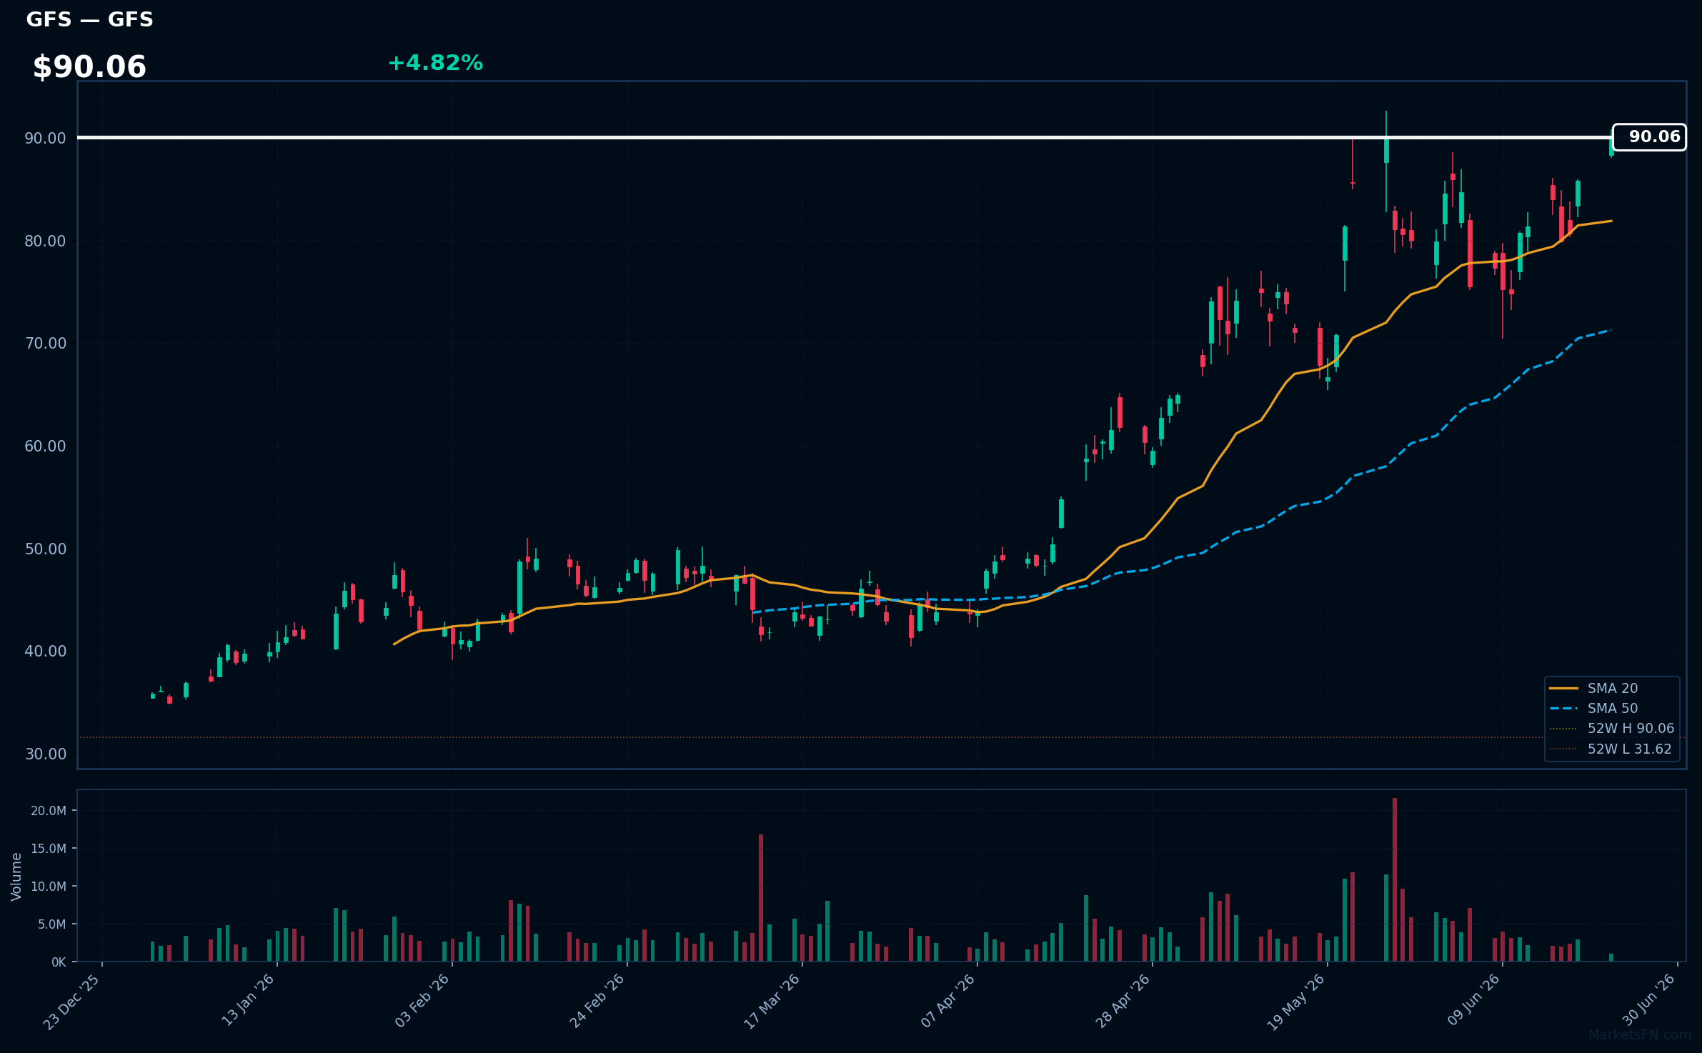Select the "20.0M" volume axis label
1702x1053 pixels.
pyautogui.click(x=49, y=811)
